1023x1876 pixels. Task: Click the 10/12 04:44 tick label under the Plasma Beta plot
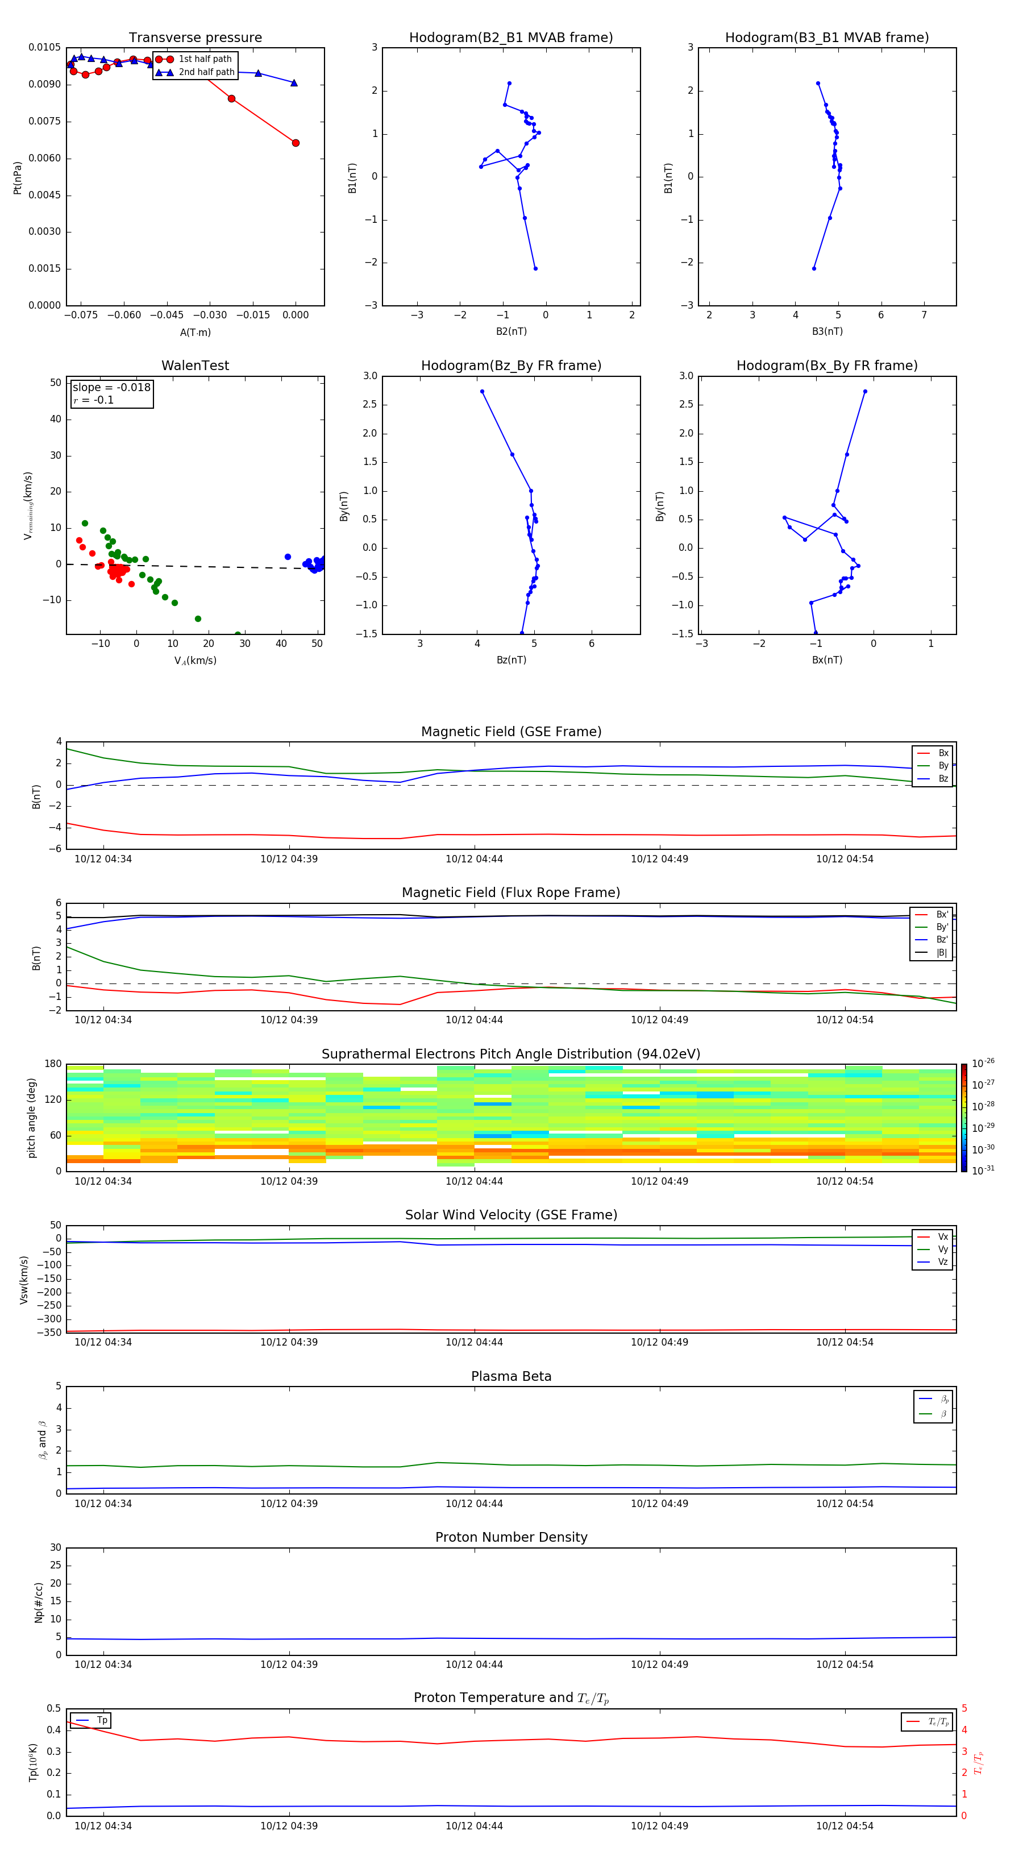pyautogui.click(x=474, y=1503)
